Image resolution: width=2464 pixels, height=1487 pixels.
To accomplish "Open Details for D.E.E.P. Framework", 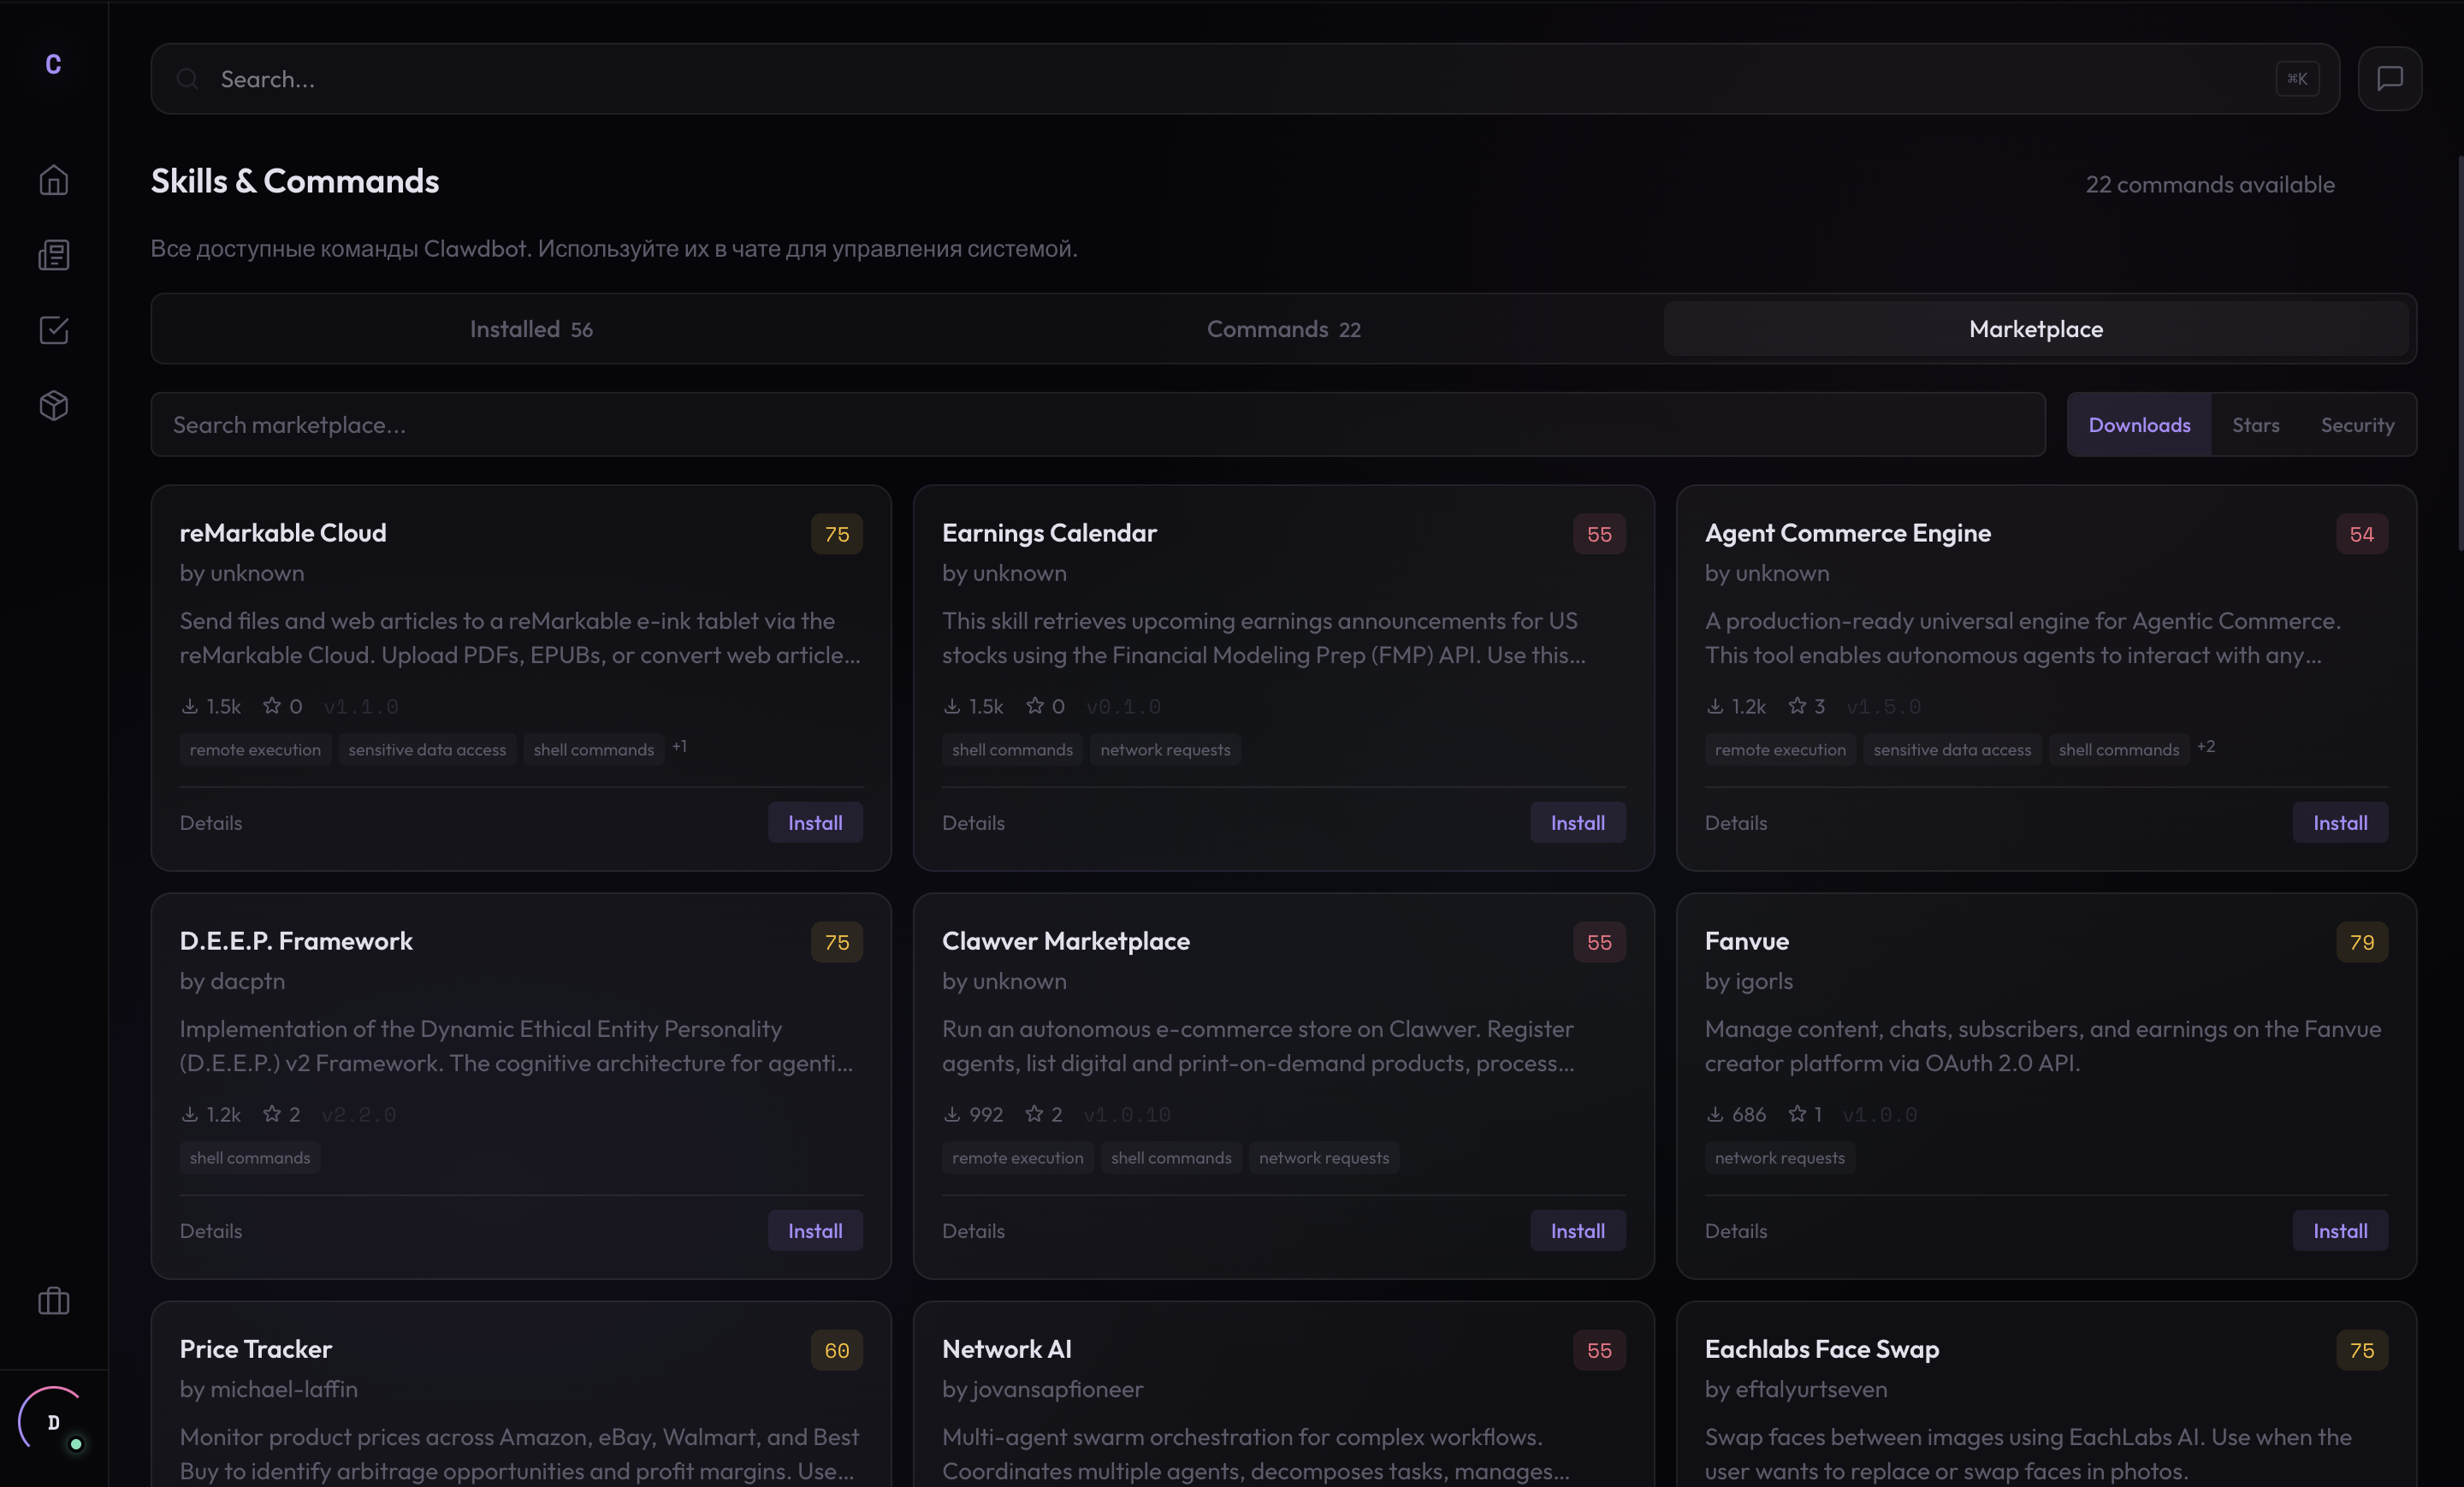I will pos(211,1231).
